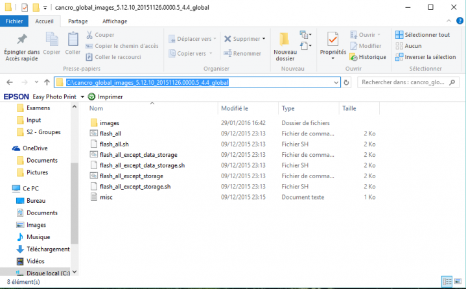Click Inverser la sélection

426,57
